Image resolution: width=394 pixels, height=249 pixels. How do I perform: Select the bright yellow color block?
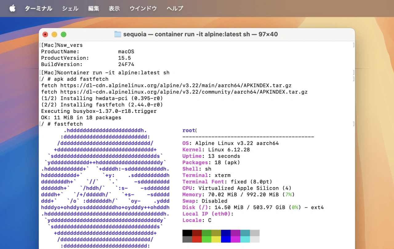(216, 239)
